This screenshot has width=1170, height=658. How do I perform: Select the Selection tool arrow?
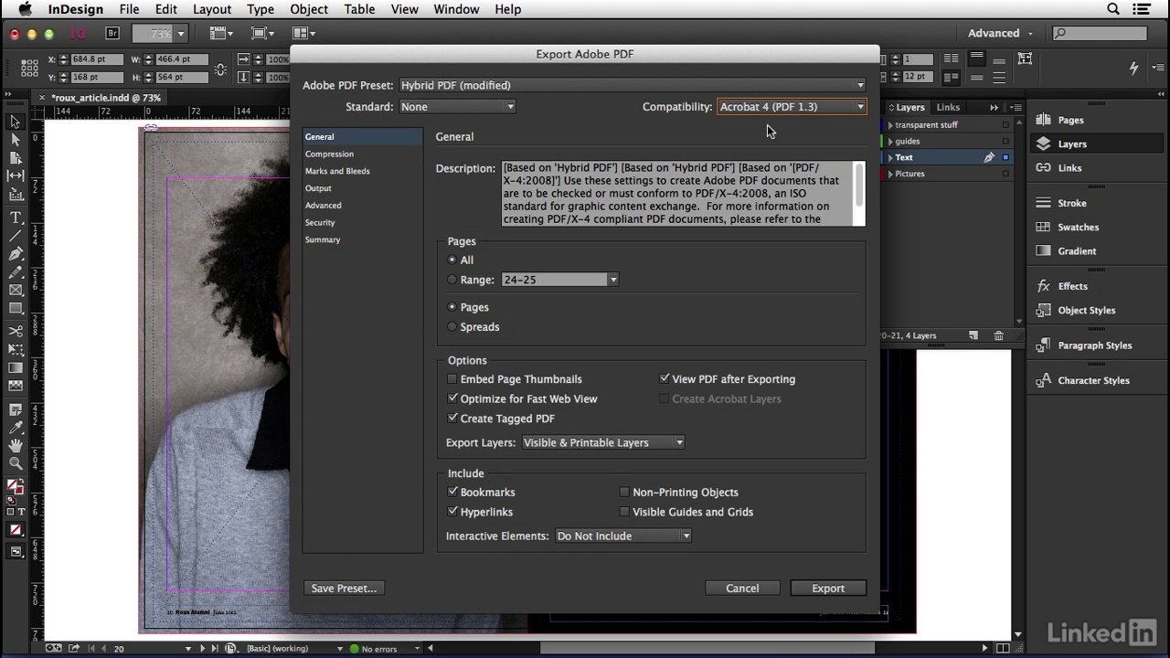[x=16, y=122]
